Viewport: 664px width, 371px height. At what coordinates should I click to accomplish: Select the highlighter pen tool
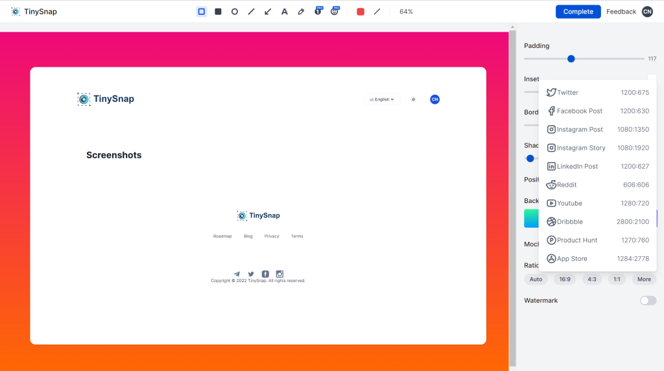(x=301, y=12)
